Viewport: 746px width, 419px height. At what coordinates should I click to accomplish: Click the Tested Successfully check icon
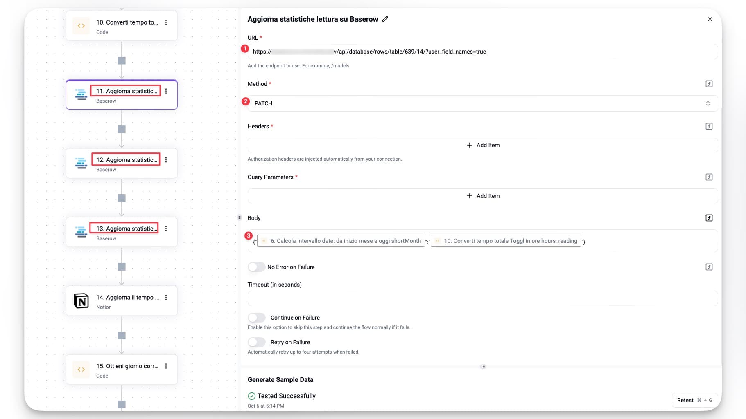tap(252, 396)
